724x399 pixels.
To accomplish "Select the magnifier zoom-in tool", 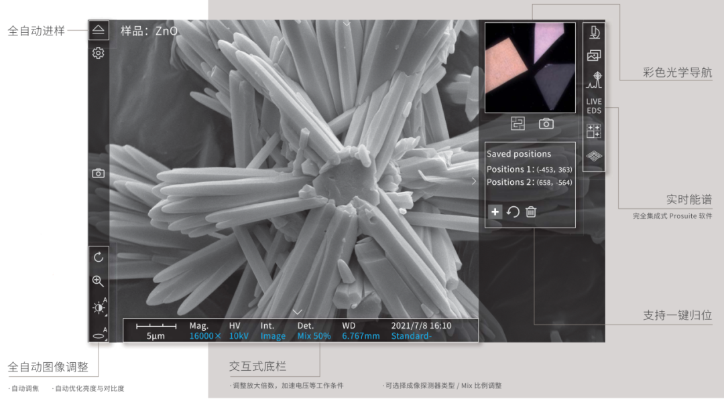I will [x=99, y=281].
